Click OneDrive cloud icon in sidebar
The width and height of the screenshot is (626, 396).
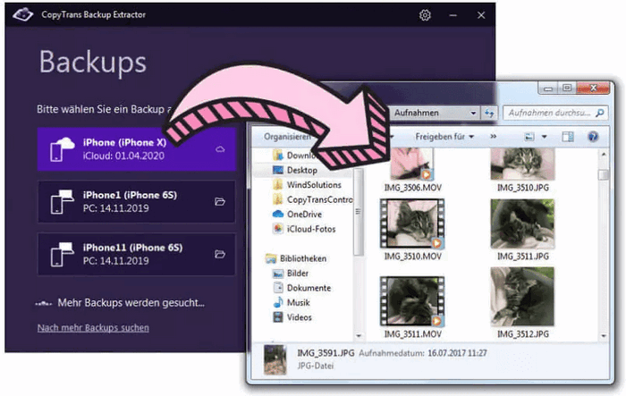pyautogui.click(x=278, y=215)
